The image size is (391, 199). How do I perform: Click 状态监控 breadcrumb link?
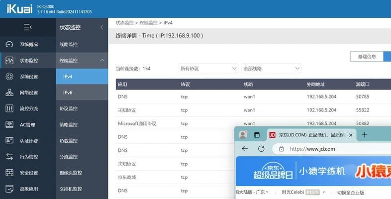click(x=124, y=23)
